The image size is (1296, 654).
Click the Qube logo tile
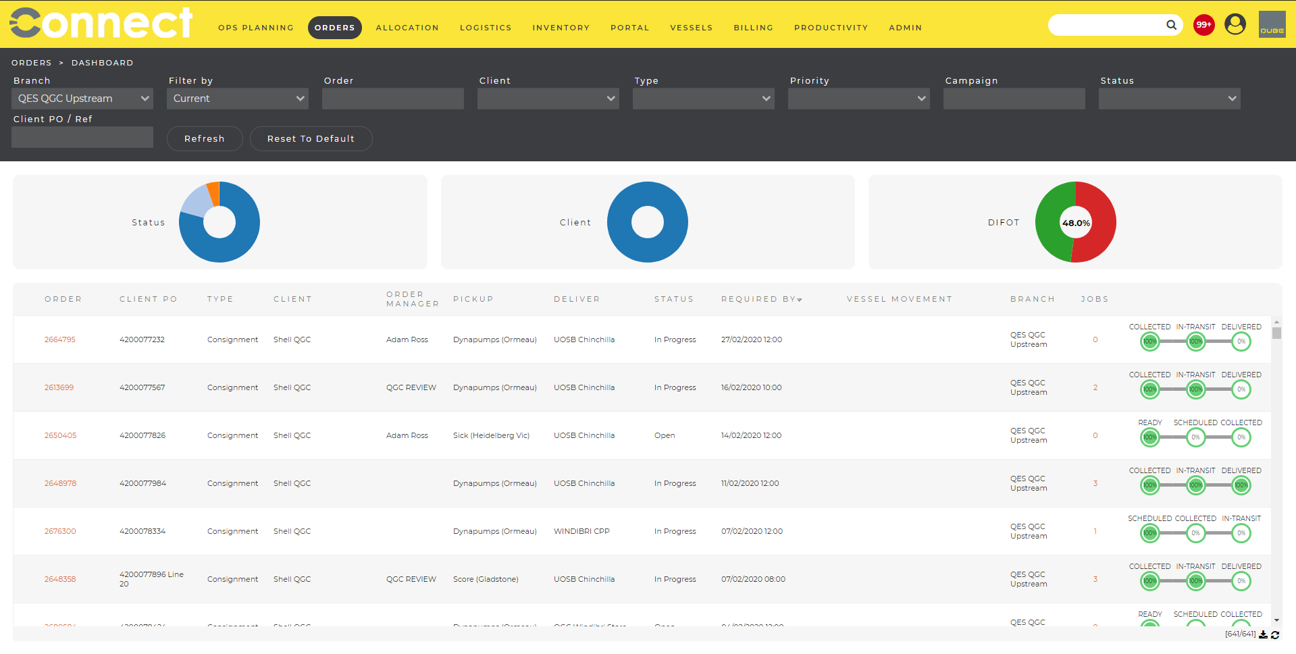(x=1272, y=25)
